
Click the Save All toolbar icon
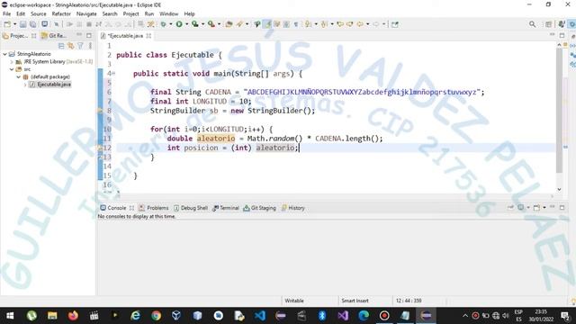pos(32,24)
